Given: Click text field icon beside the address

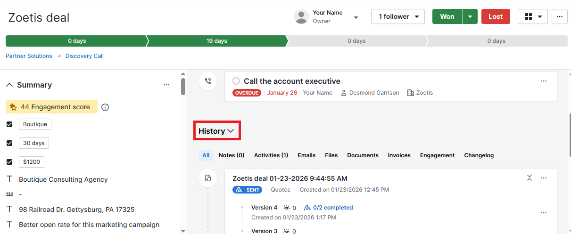Looking at the screenshot, I should click(9, 210).
